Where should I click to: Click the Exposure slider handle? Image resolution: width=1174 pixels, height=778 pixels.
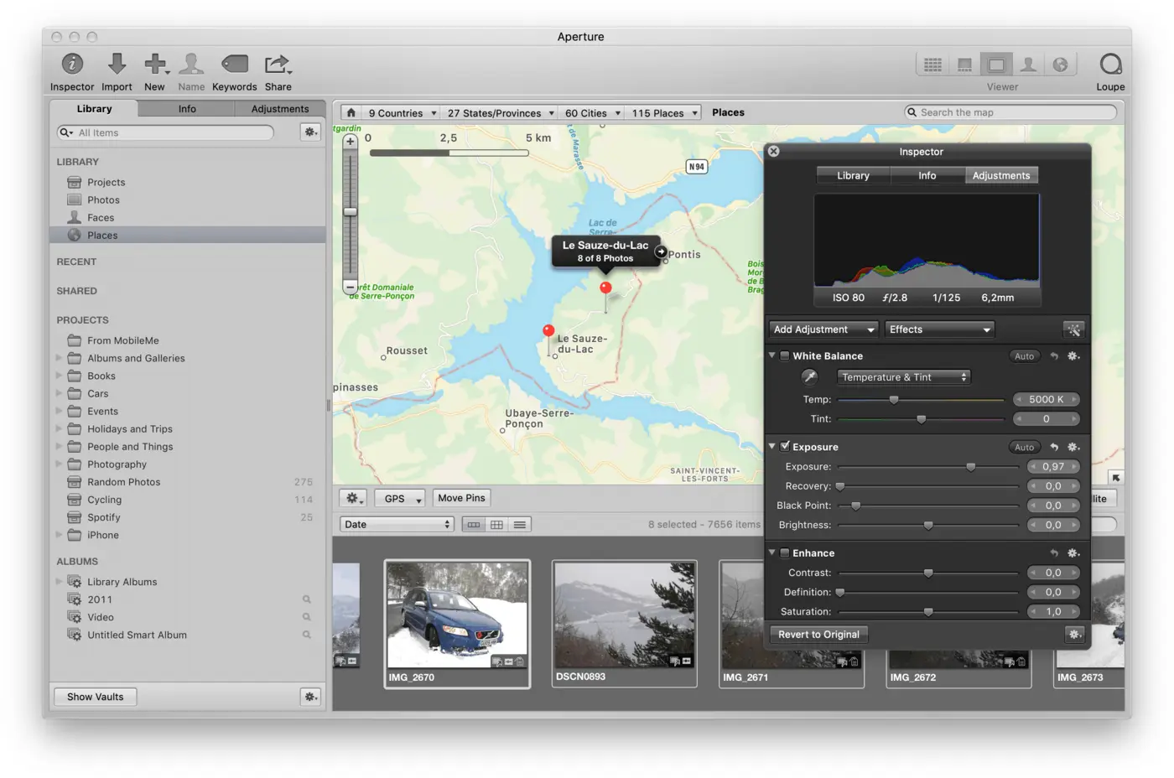click(970, 467)
